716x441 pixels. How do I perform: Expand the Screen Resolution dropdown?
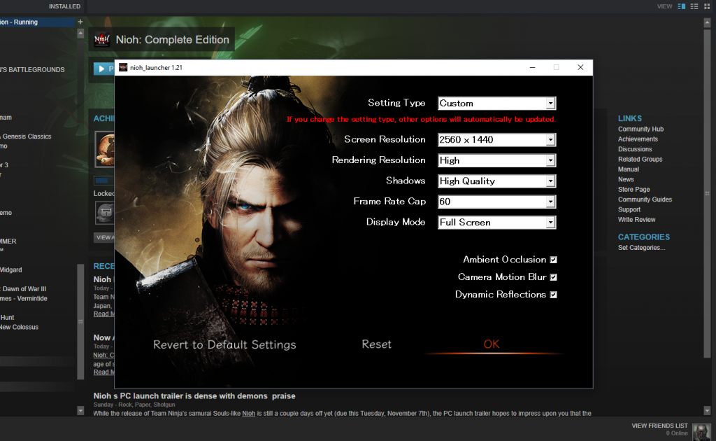(497, 140)
